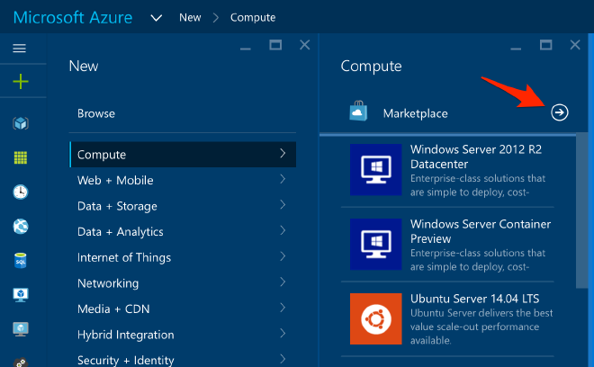
Task: Select Windows Server Container Preview title
Action: [x=481, y=231]
